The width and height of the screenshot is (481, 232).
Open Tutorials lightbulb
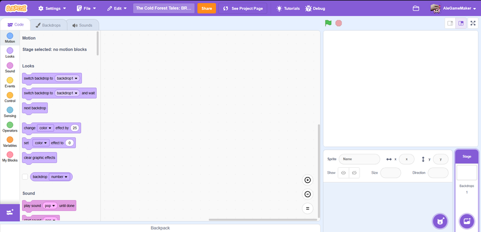(x=288, y=9)
